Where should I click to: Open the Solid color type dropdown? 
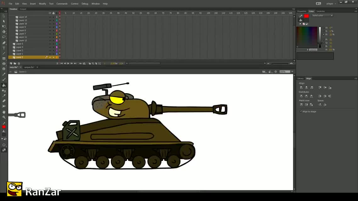(322, 15)
